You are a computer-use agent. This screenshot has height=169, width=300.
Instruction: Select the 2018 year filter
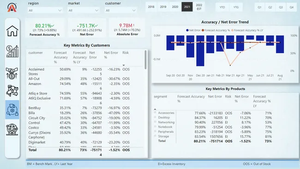pyautogui.click(x=151, y=7)
